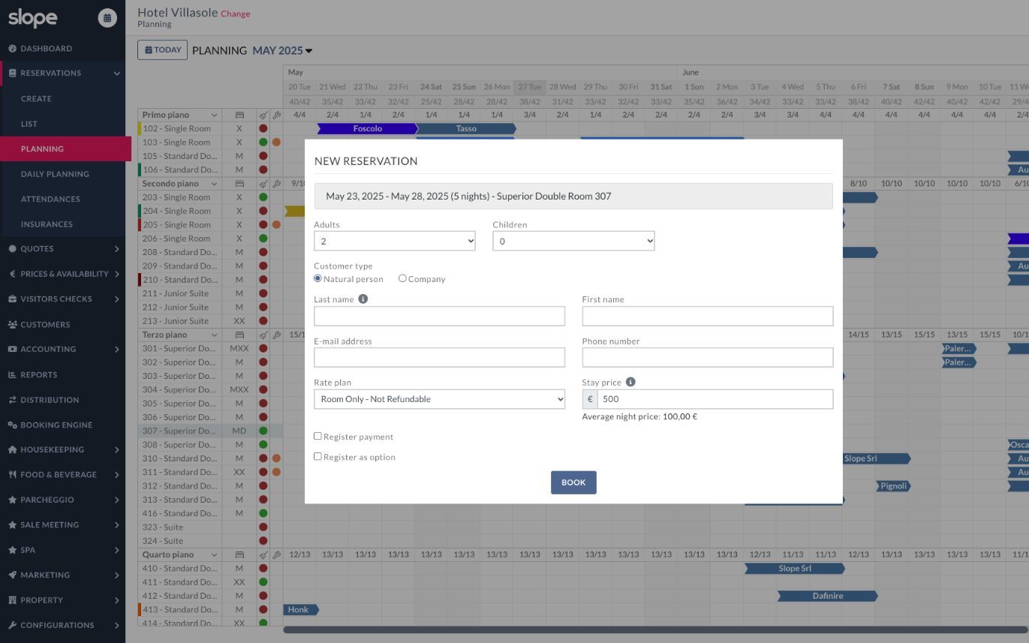Select the Natural person radio button
Screen dimensions: 1029x643
coord(317,278)
